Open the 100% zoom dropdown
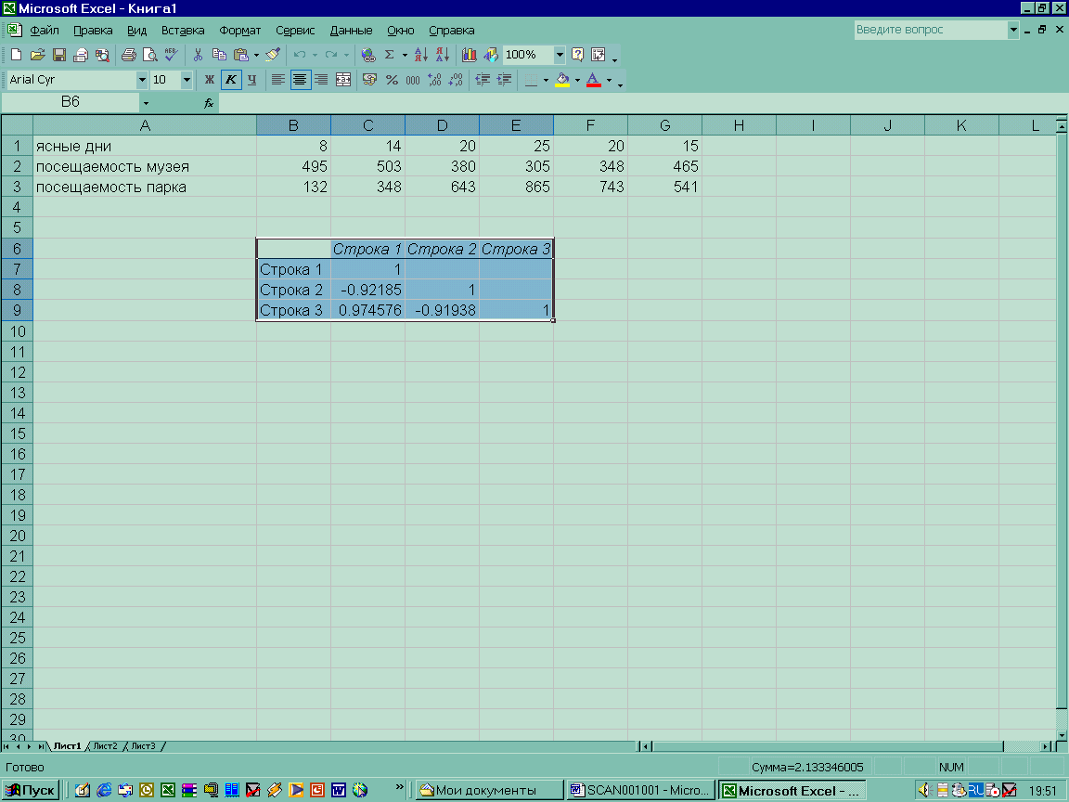The width and height of the screenshot is (1069, 802). (x=560, y=55)
